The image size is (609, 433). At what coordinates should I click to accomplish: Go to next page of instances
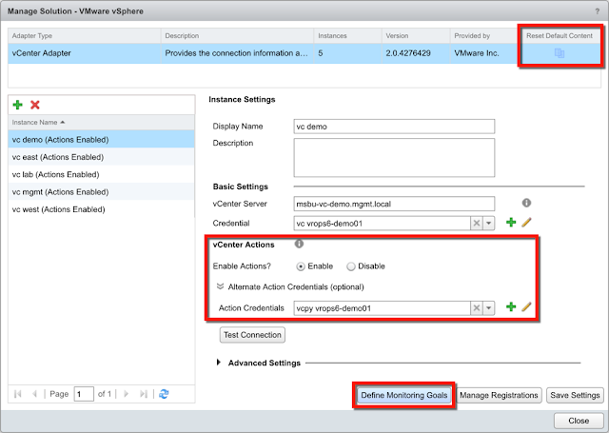point(126,394)
